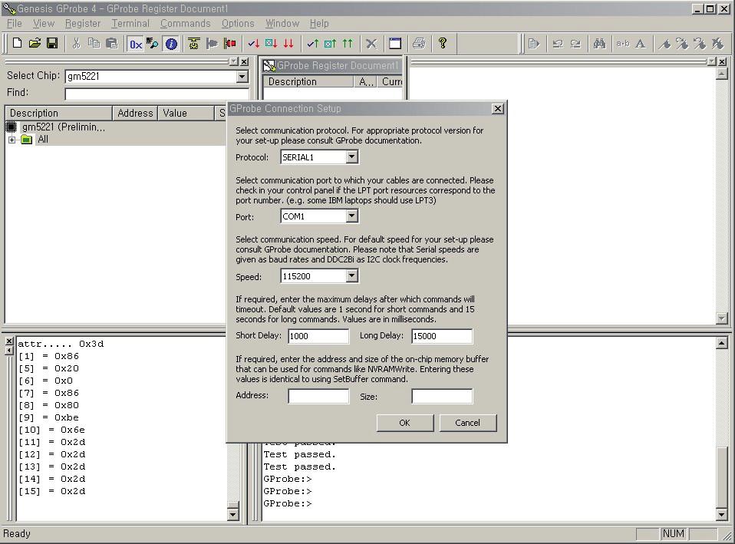The height and width of the screenshot is (544, 735).
Task: Click the Save floppy disk icon
Action: click(52, 44)
